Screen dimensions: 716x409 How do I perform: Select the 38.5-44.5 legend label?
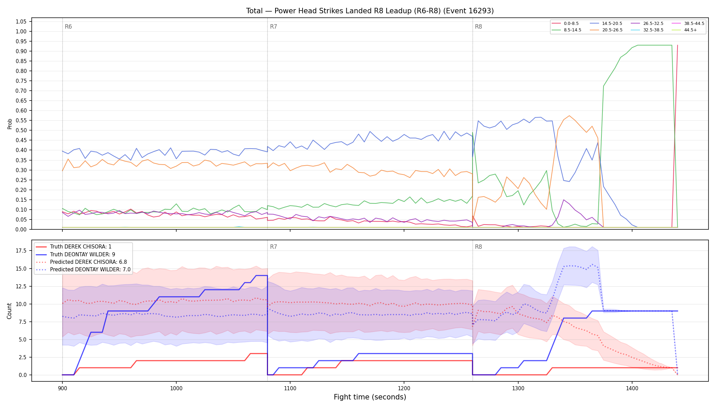click(x=694, y=24)
